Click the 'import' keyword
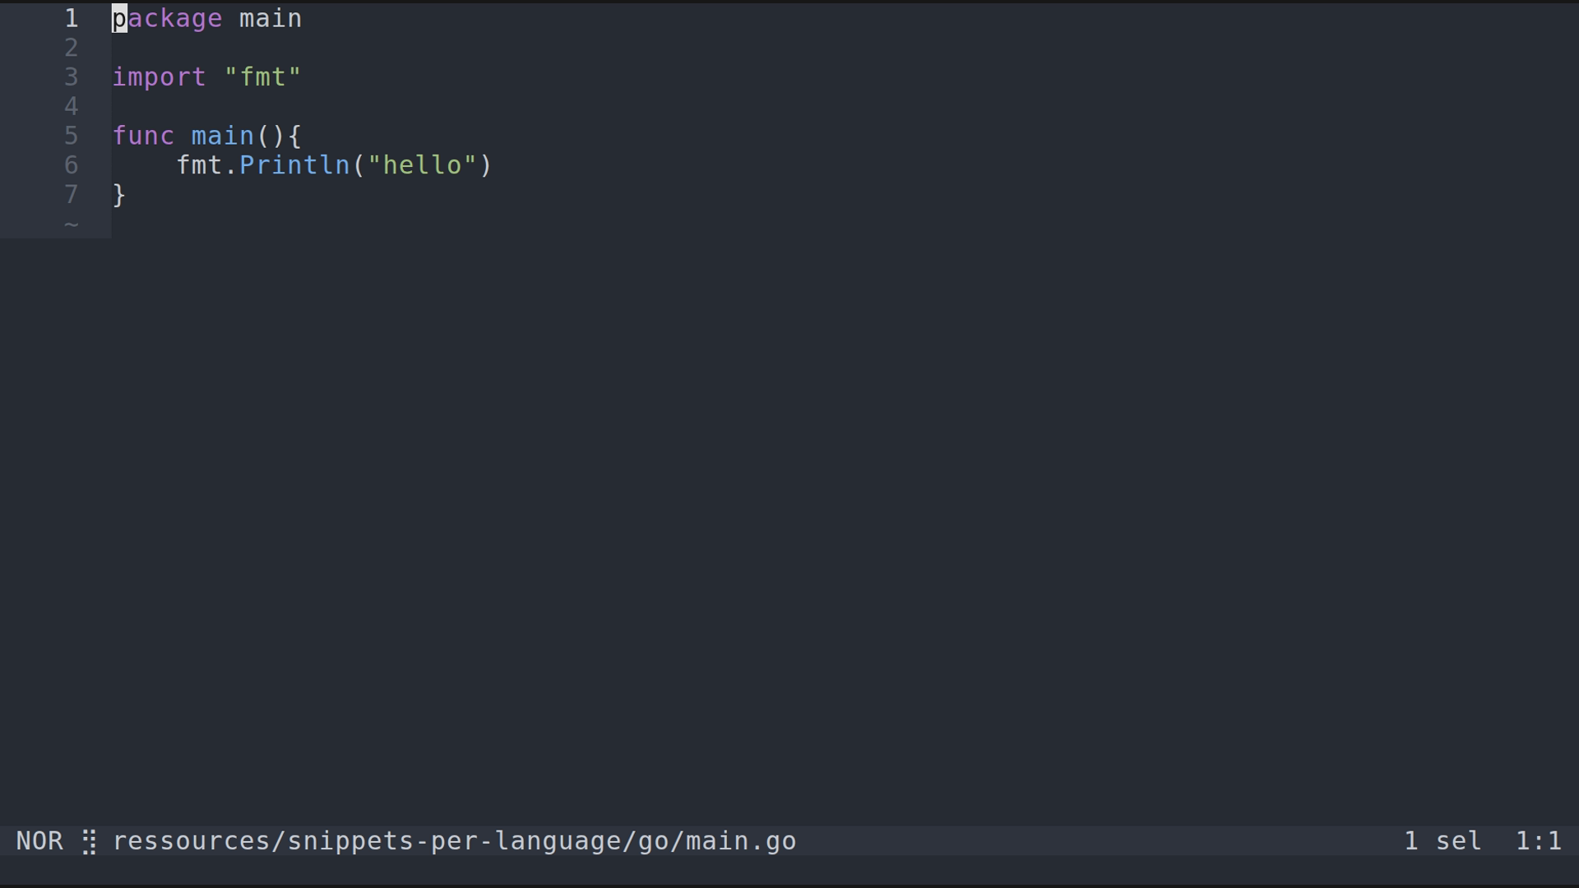This screenshot has width=1579, height=888. pos(160,77)
